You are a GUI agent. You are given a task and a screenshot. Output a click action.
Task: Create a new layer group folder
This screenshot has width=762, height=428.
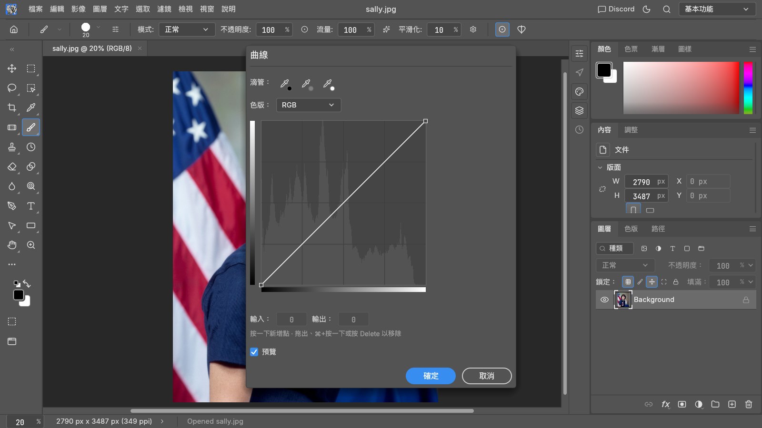[715, 404]
